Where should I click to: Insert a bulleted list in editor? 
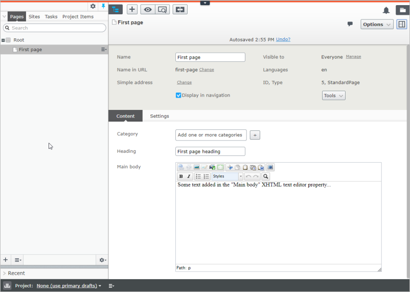point(198,176)
